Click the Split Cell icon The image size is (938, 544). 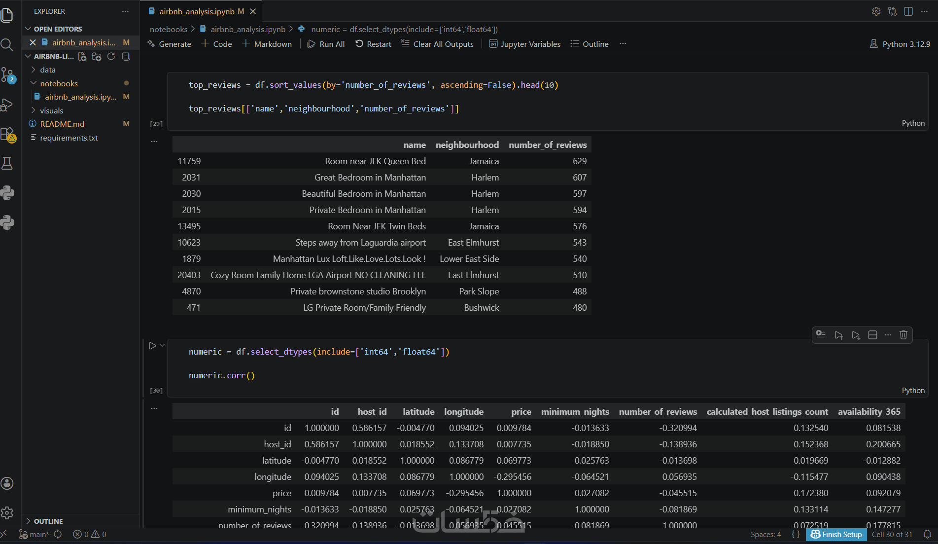(x=872, y=335)
